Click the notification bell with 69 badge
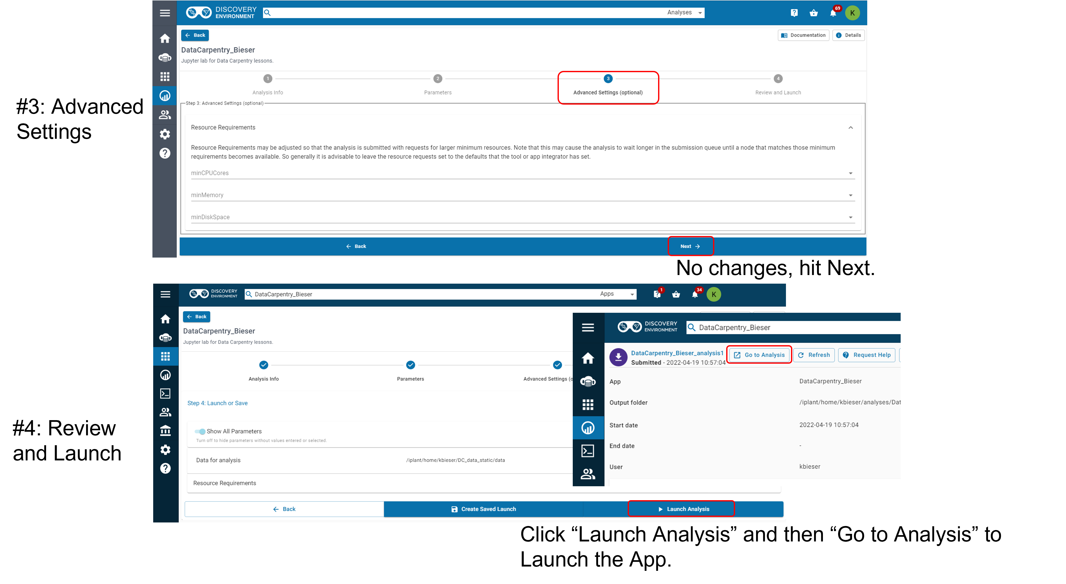This screenshot has width=1066, height=584. [x=833, y=13]
